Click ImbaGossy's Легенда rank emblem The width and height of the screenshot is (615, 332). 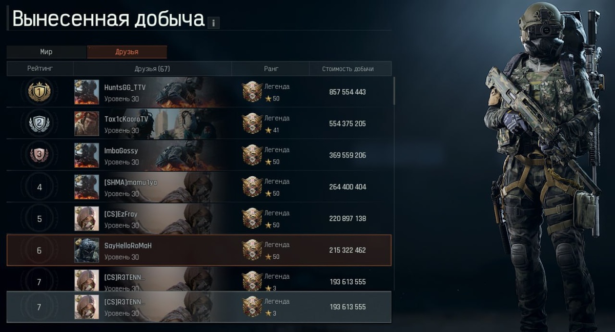pos(252,155)
